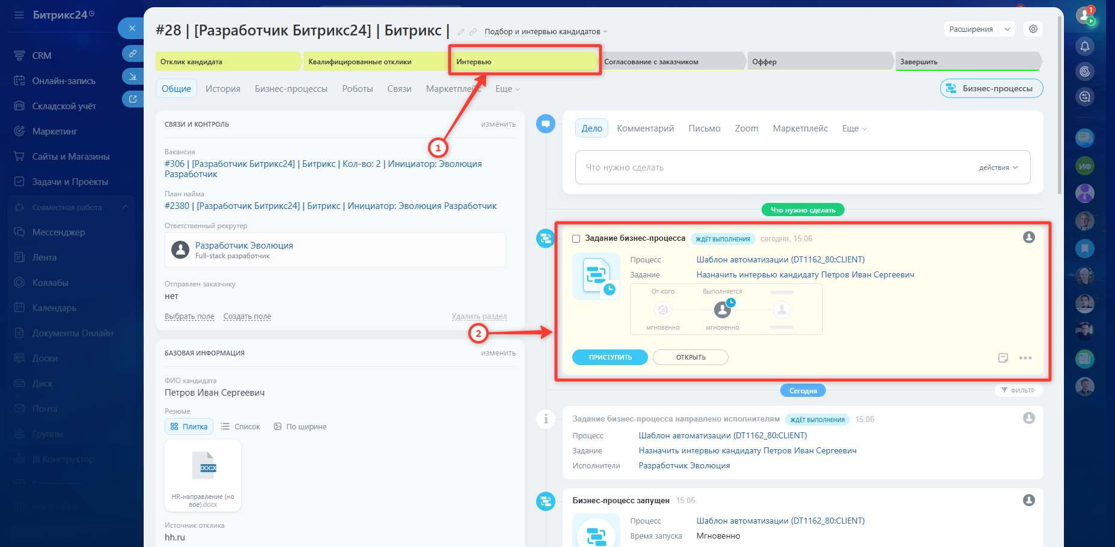The width and height of the screenshot is (1115, 547).
Task: Click the CRM icon in the left sidebar
Action: pyautogui.click(x=19, y=55)
